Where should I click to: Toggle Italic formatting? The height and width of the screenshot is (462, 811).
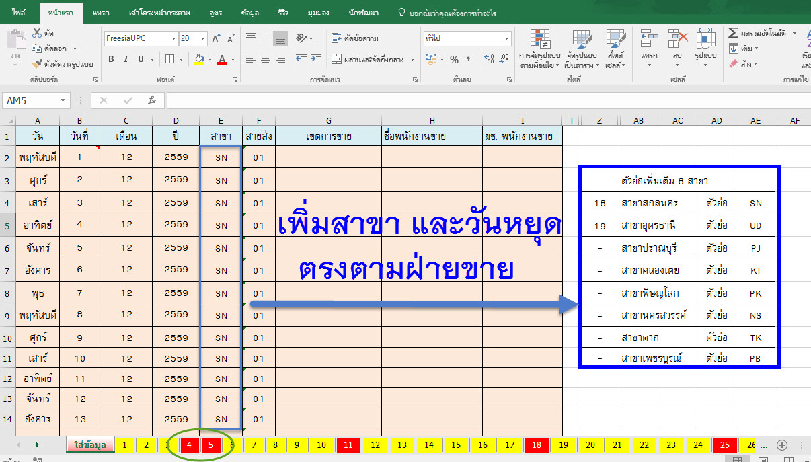[x=126, y=59]
